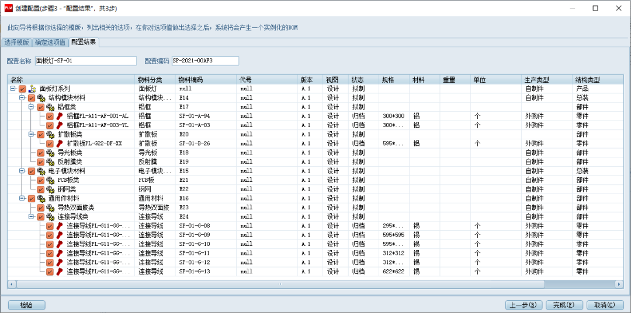Collapse the 电子模块材料 node

pos(22,171)
